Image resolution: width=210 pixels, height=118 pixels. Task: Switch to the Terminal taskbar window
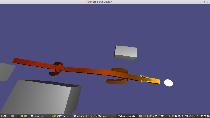106,116
